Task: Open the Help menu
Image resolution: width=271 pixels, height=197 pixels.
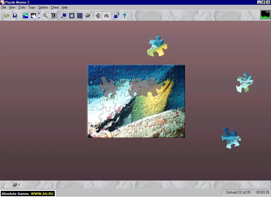Action: pyautogui.click(x=65, y=7)
